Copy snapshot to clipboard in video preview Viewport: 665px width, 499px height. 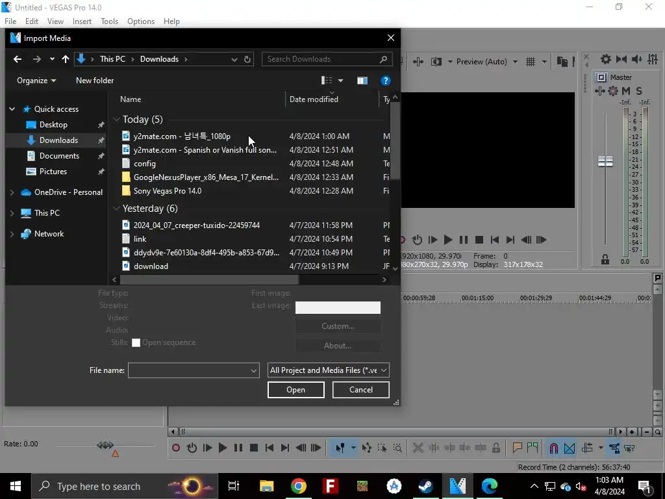[x=562, y=62]
